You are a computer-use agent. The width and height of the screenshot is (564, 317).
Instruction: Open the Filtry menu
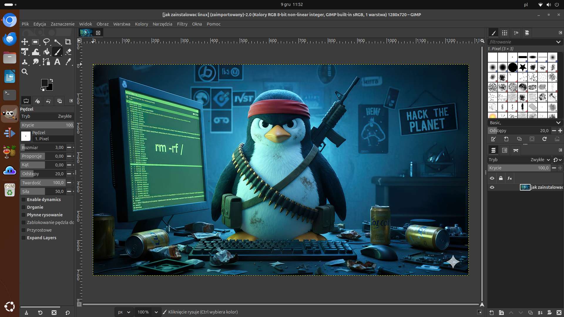pos(182,24)
